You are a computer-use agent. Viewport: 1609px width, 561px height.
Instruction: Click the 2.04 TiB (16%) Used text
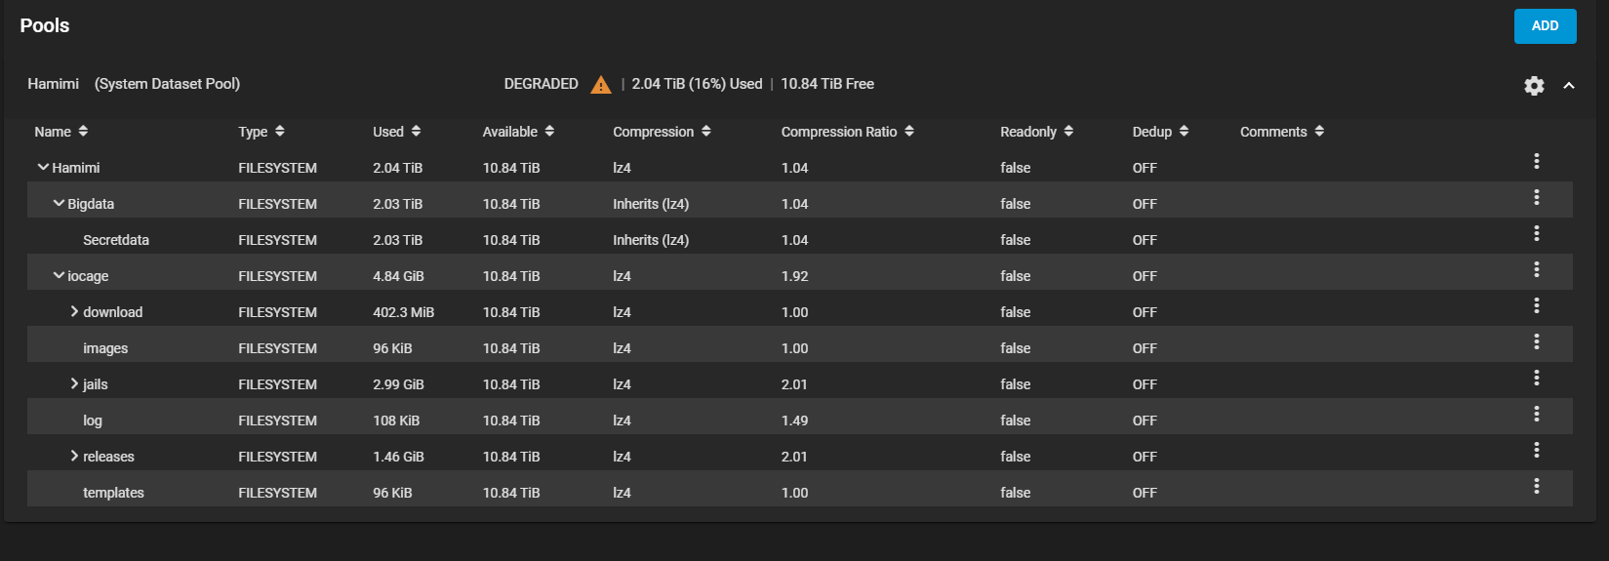697,84
